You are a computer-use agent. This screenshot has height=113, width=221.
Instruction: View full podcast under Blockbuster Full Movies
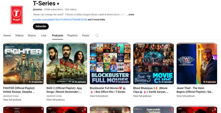pyautogui.click(x=99, y=96)
